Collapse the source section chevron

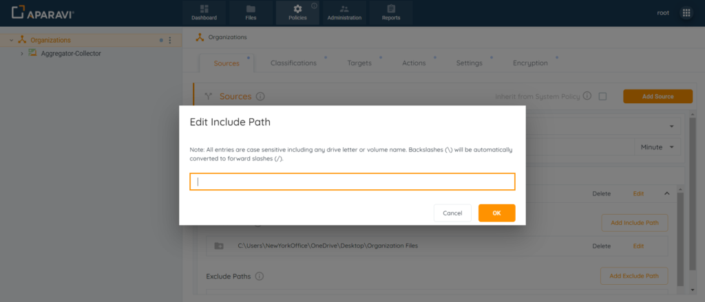point(667,194)
